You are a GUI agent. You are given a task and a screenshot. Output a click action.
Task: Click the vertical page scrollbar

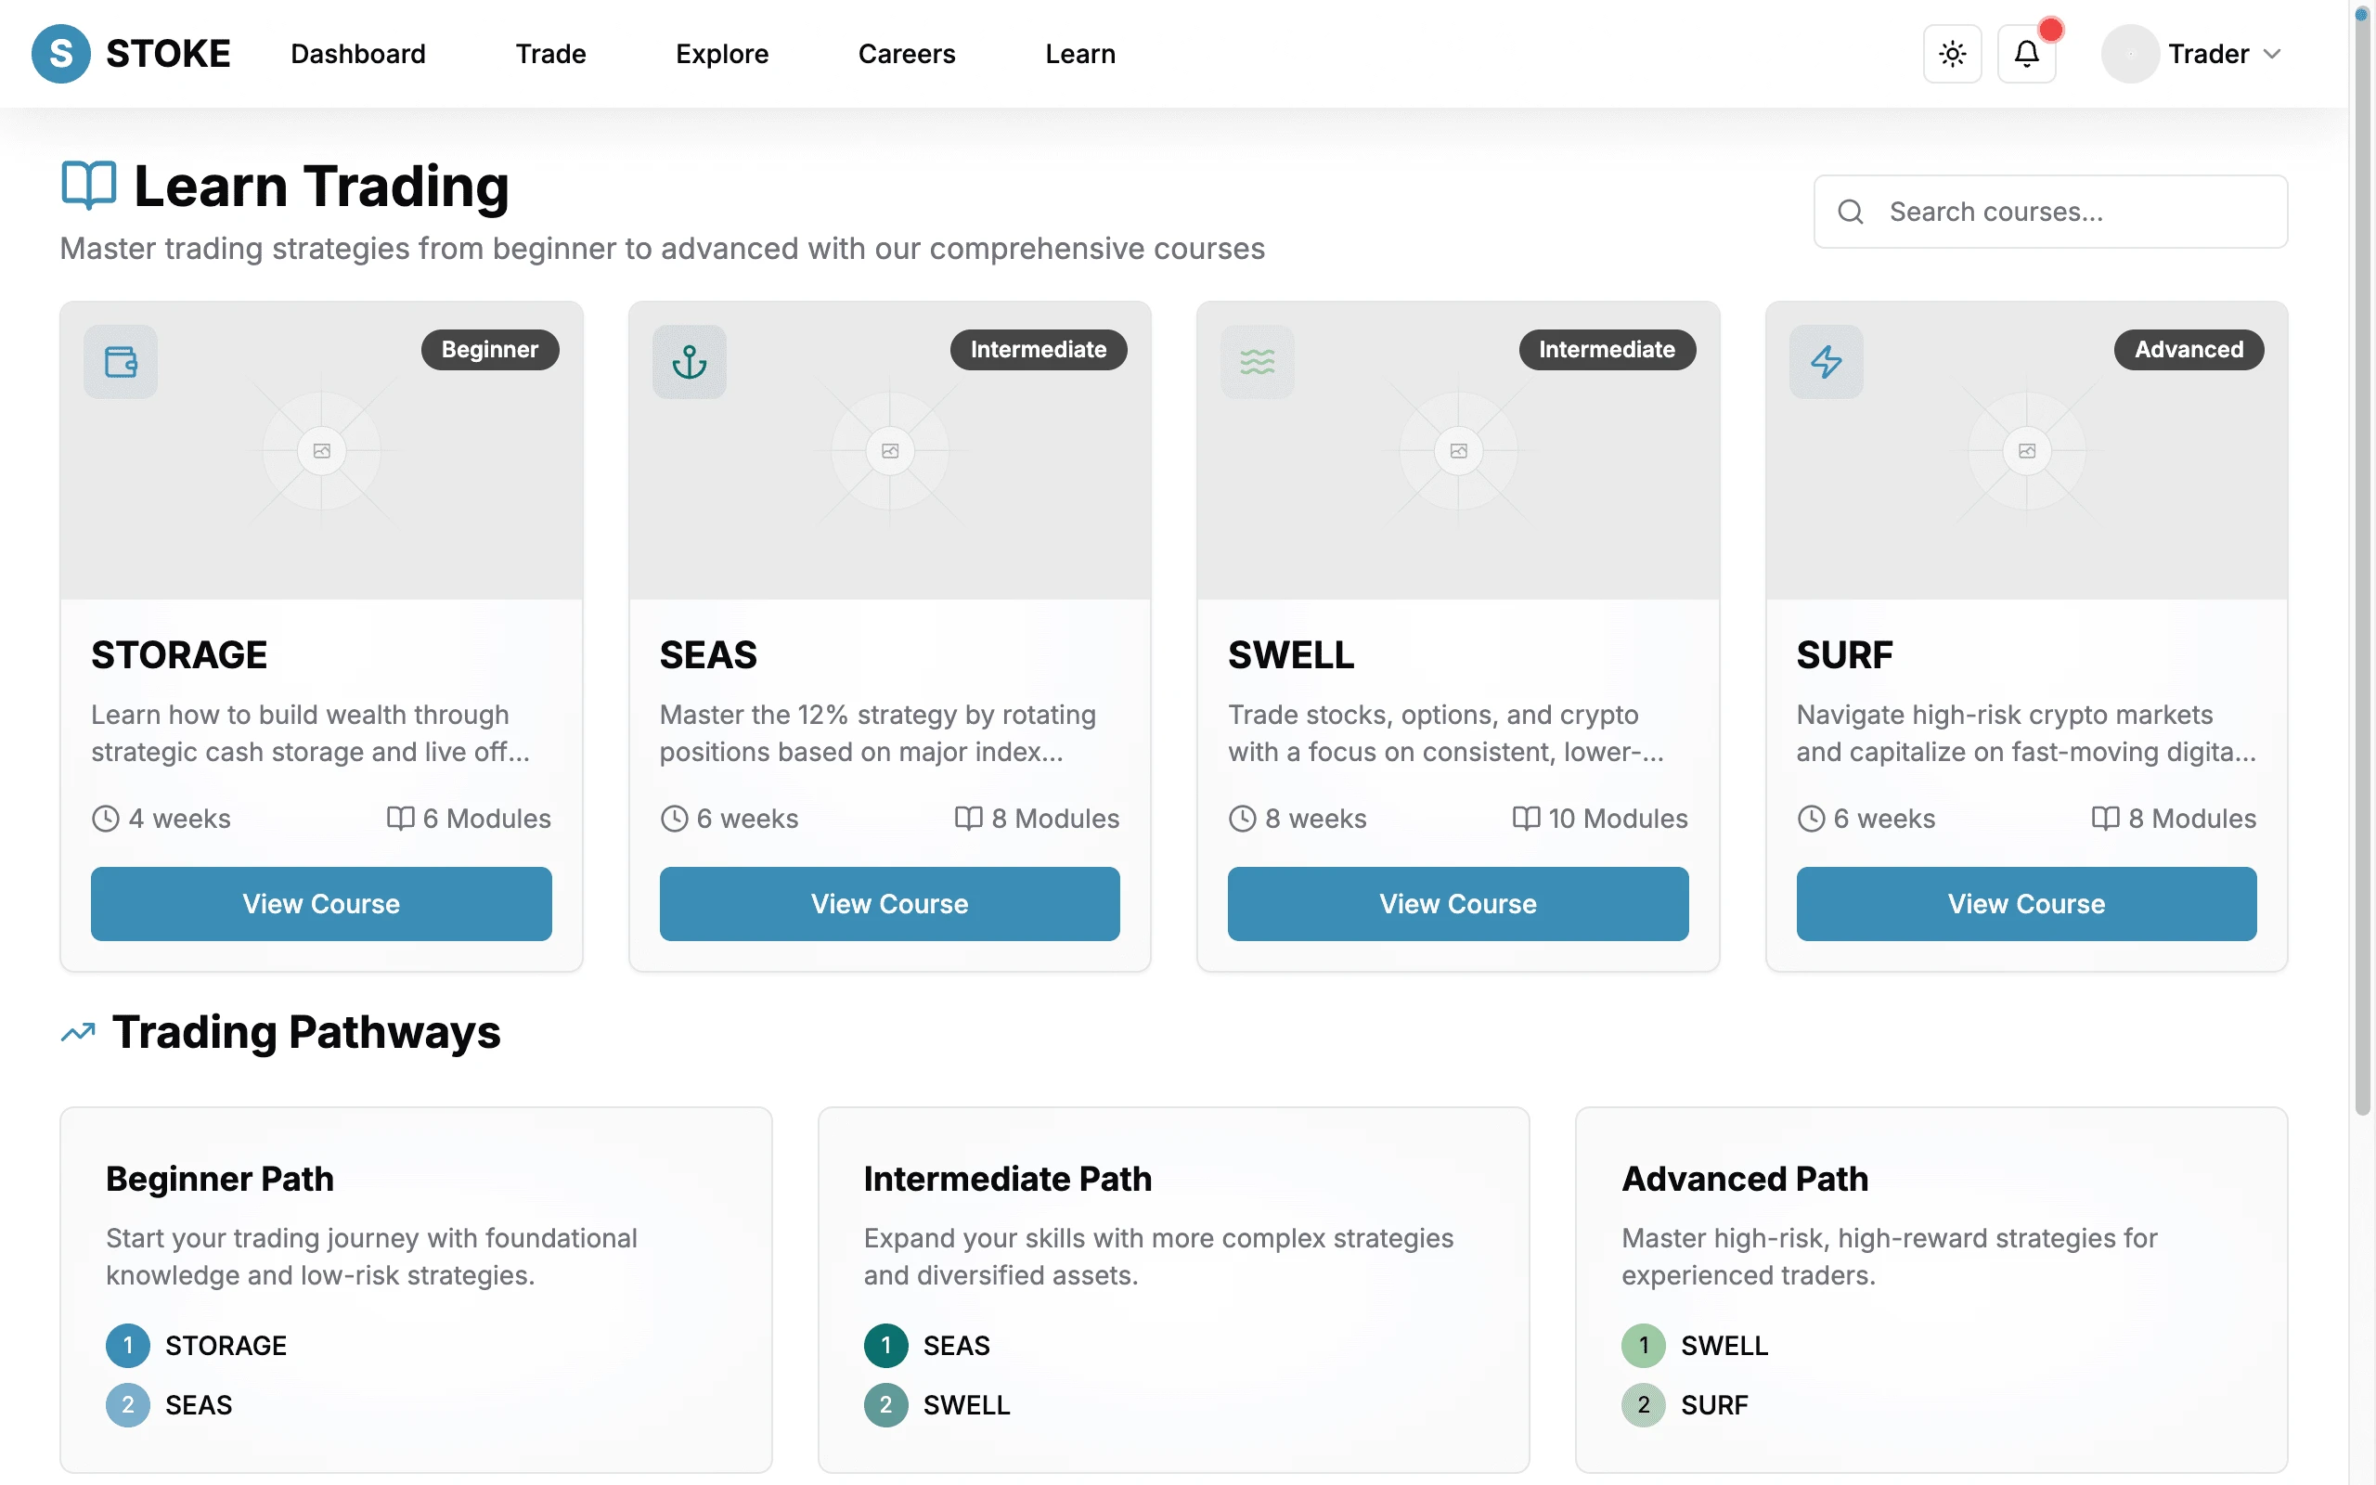click(2362, 560)
